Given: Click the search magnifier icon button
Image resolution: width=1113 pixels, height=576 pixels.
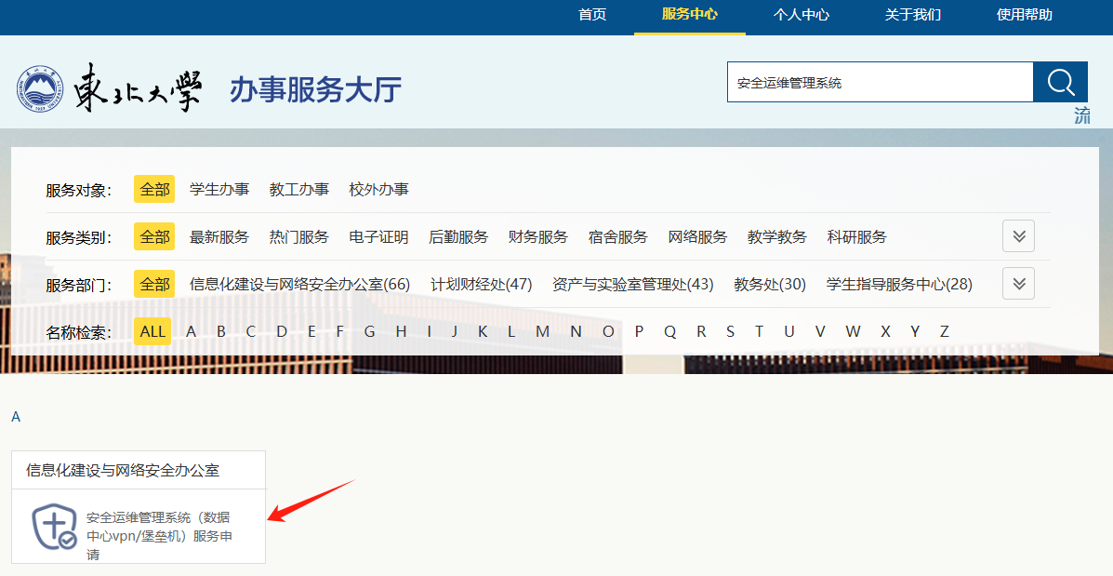Looking at the screenshot, I should pyautogui.click(x=1060, y=82).
